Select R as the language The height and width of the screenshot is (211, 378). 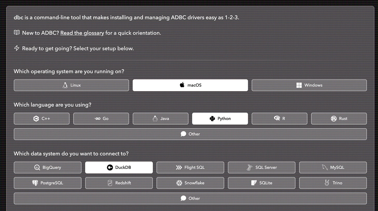click(279, 119)
